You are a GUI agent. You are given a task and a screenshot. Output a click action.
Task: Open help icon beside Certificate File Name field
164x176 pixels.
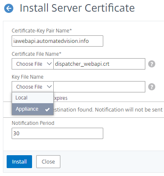point(152,64)
